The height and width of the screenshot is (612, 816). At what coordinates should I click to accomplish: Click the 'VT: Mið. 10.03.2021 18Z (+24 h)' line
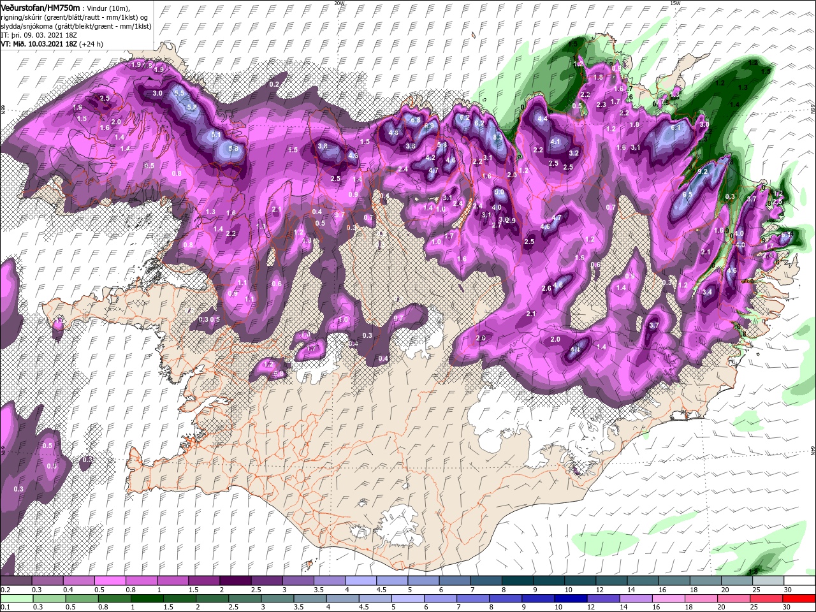click(52, 44)
